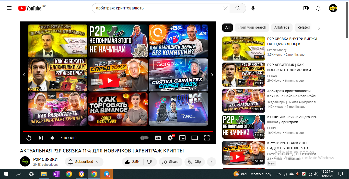Toggle closed captions
This screenshot has width=349, height=179.
158,138
